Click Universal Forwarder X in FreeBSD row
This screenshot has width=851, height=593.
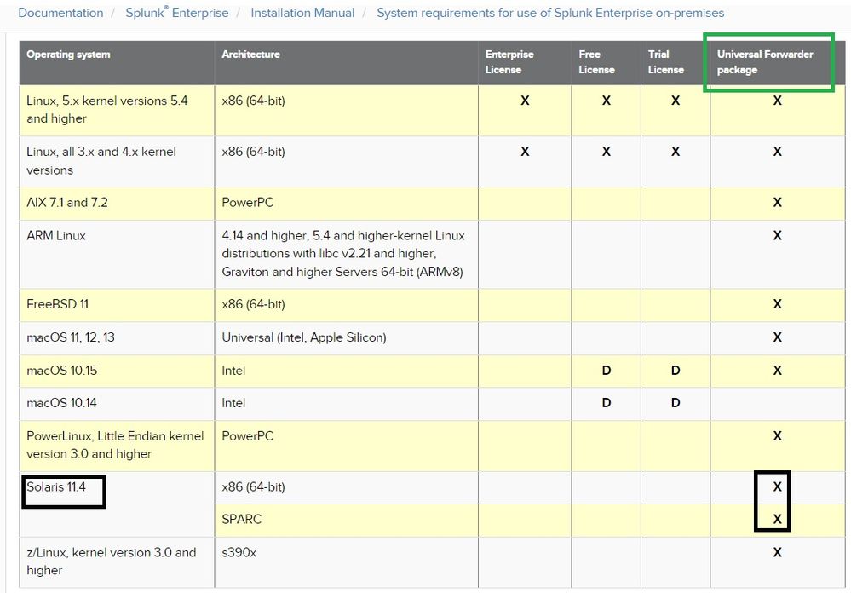tap(777, 304)
